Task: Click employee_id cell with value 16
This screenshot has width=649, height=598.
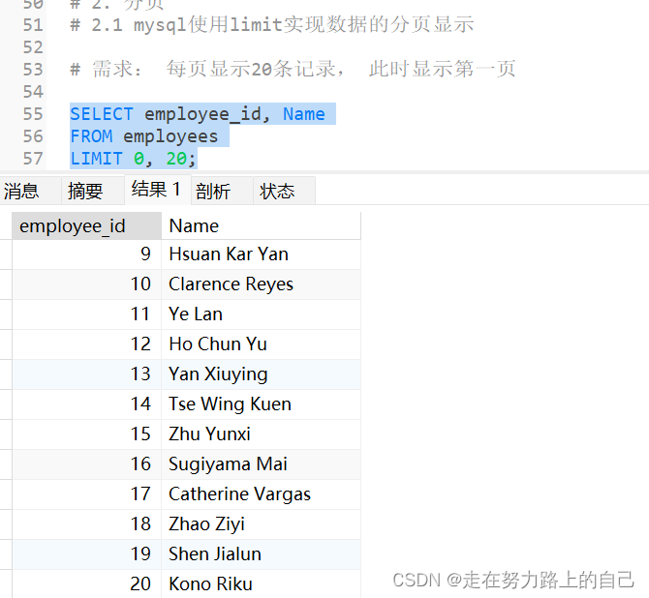Action: tap(86, 464)
